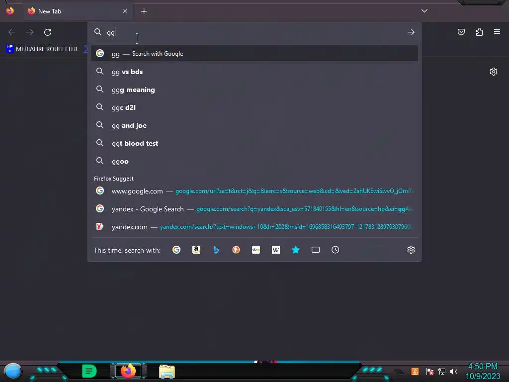The width and height of the screenshot is (509, 382).
Task: Close the New Tab tab
Action: pos(125,11)
